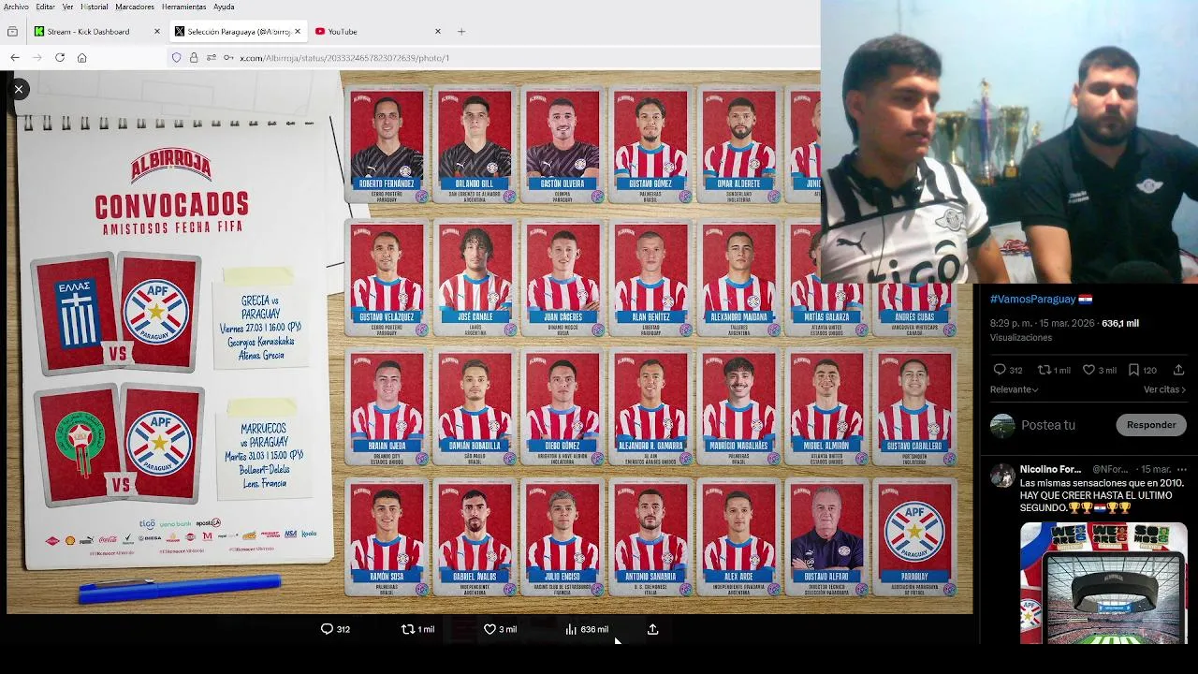Repost from the photo bar (1 mil)
1198x674 pixels.
[x=417, y=629]
